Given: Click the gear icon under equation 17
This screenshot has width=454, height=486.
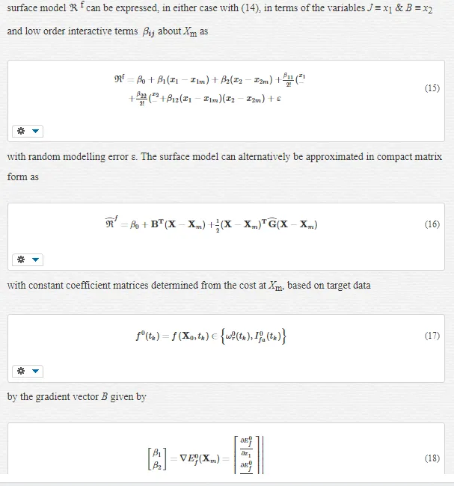Looking at the screenshot, I should (x=21, y=371).
